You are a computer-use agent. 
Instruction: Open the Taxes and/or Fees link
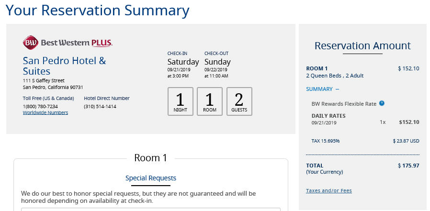[x=329, y=190]
